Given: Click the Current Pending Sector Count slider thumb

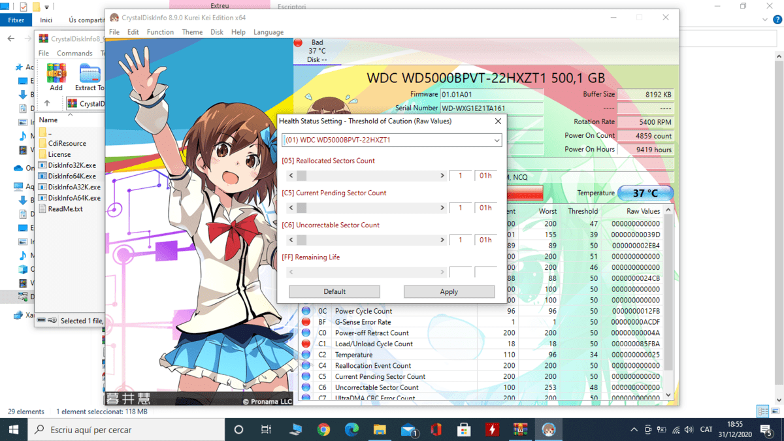Looking at the screenshot, I should pyautogui.click(x=301, y=208).
